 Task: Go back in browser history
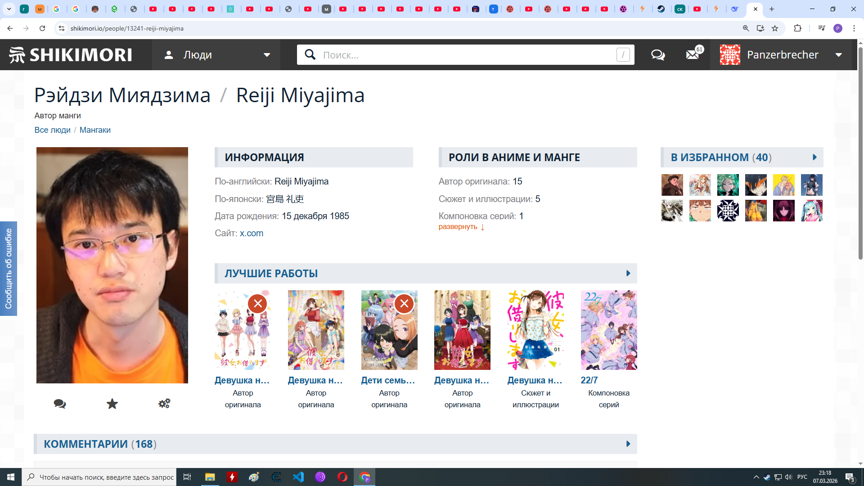(x=10, y=28)
